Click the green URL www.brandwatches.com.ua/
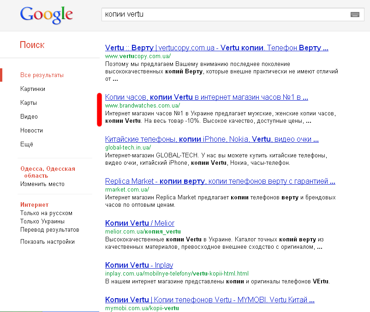This screenshot has height=312, width=370. point(143,106)
